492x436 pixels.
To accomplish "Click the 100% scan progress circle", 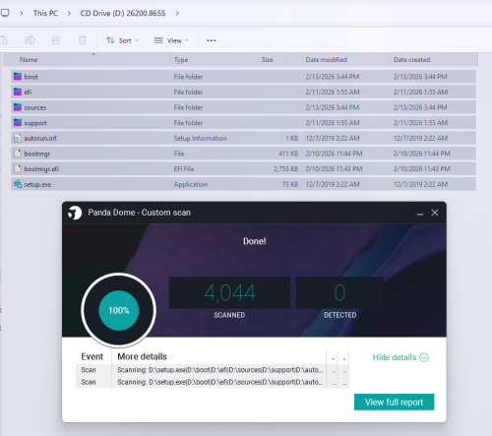I will 119,310.
